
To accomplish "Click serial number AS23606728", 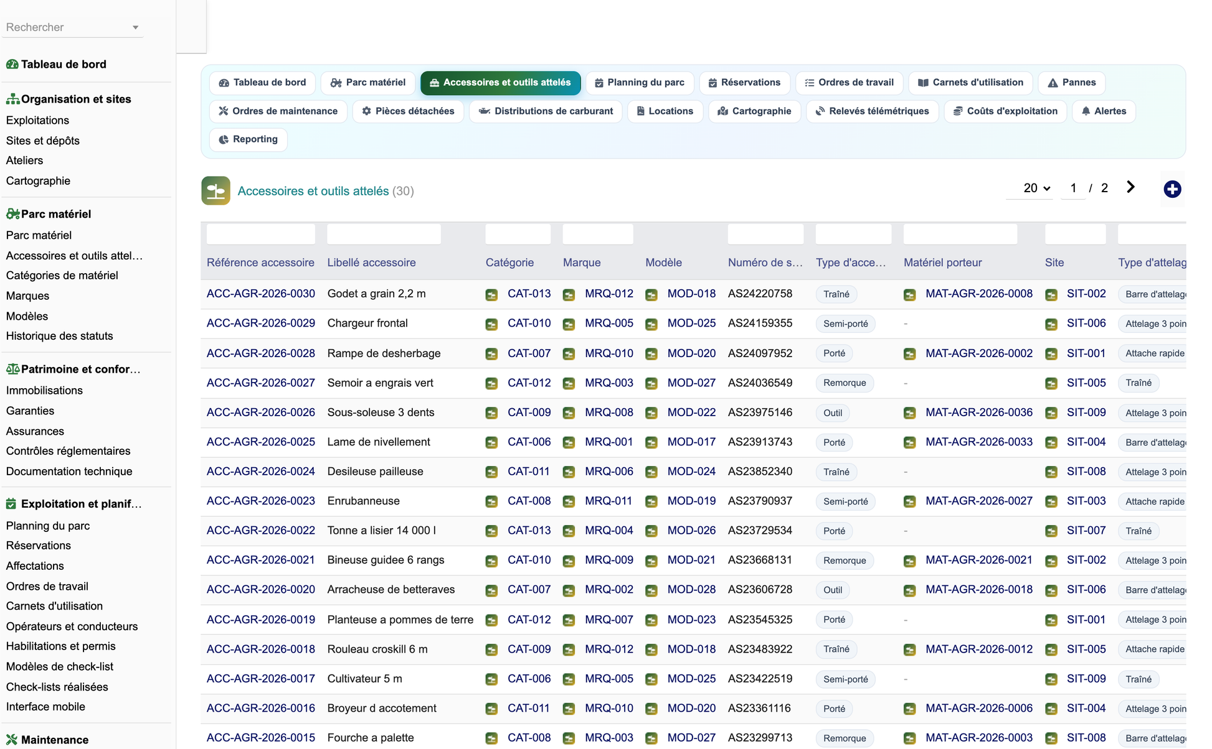I will pos(760,590).
